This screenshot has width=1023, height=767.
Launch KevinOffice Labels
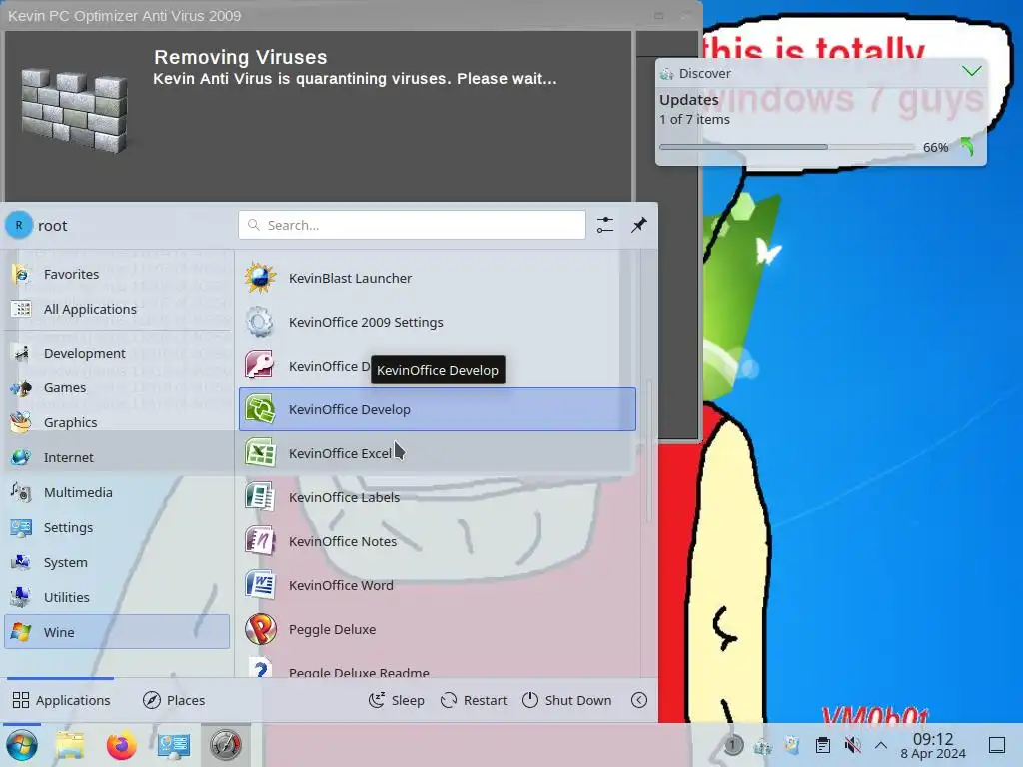pos(438,497)
